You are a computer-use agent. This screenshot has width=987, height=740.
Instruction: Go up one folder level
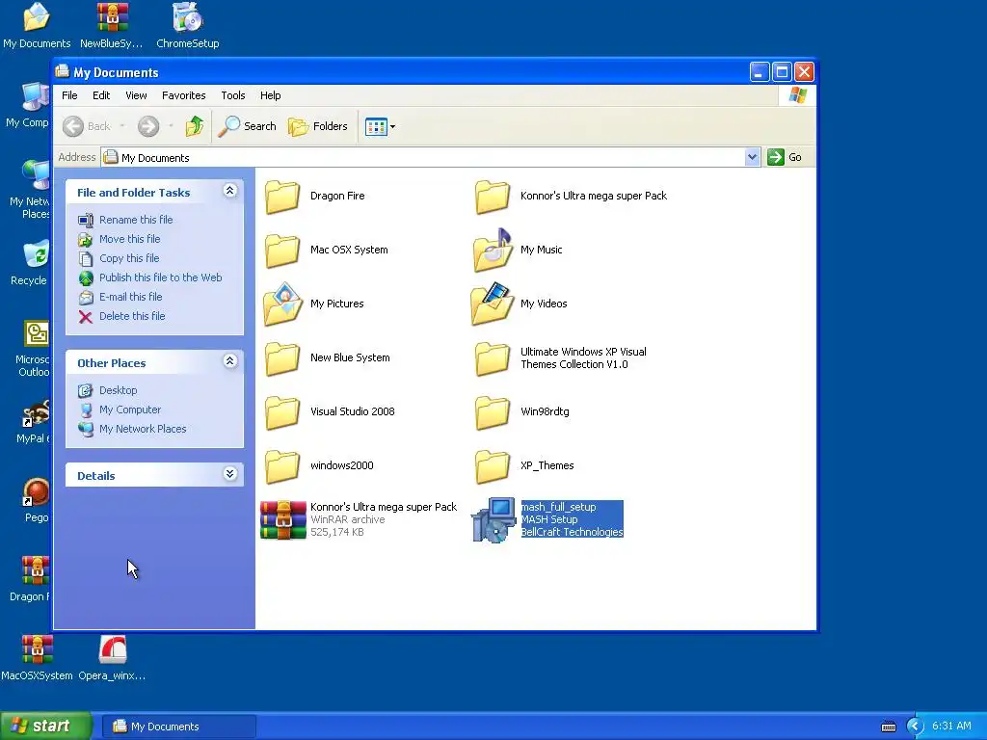pos(195,126)
